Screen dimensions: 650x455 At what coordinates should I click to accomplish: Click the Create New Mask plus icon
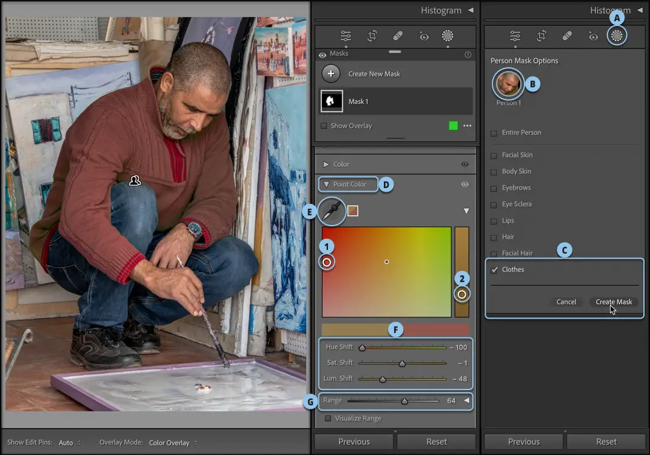click(x=330, y=74)
